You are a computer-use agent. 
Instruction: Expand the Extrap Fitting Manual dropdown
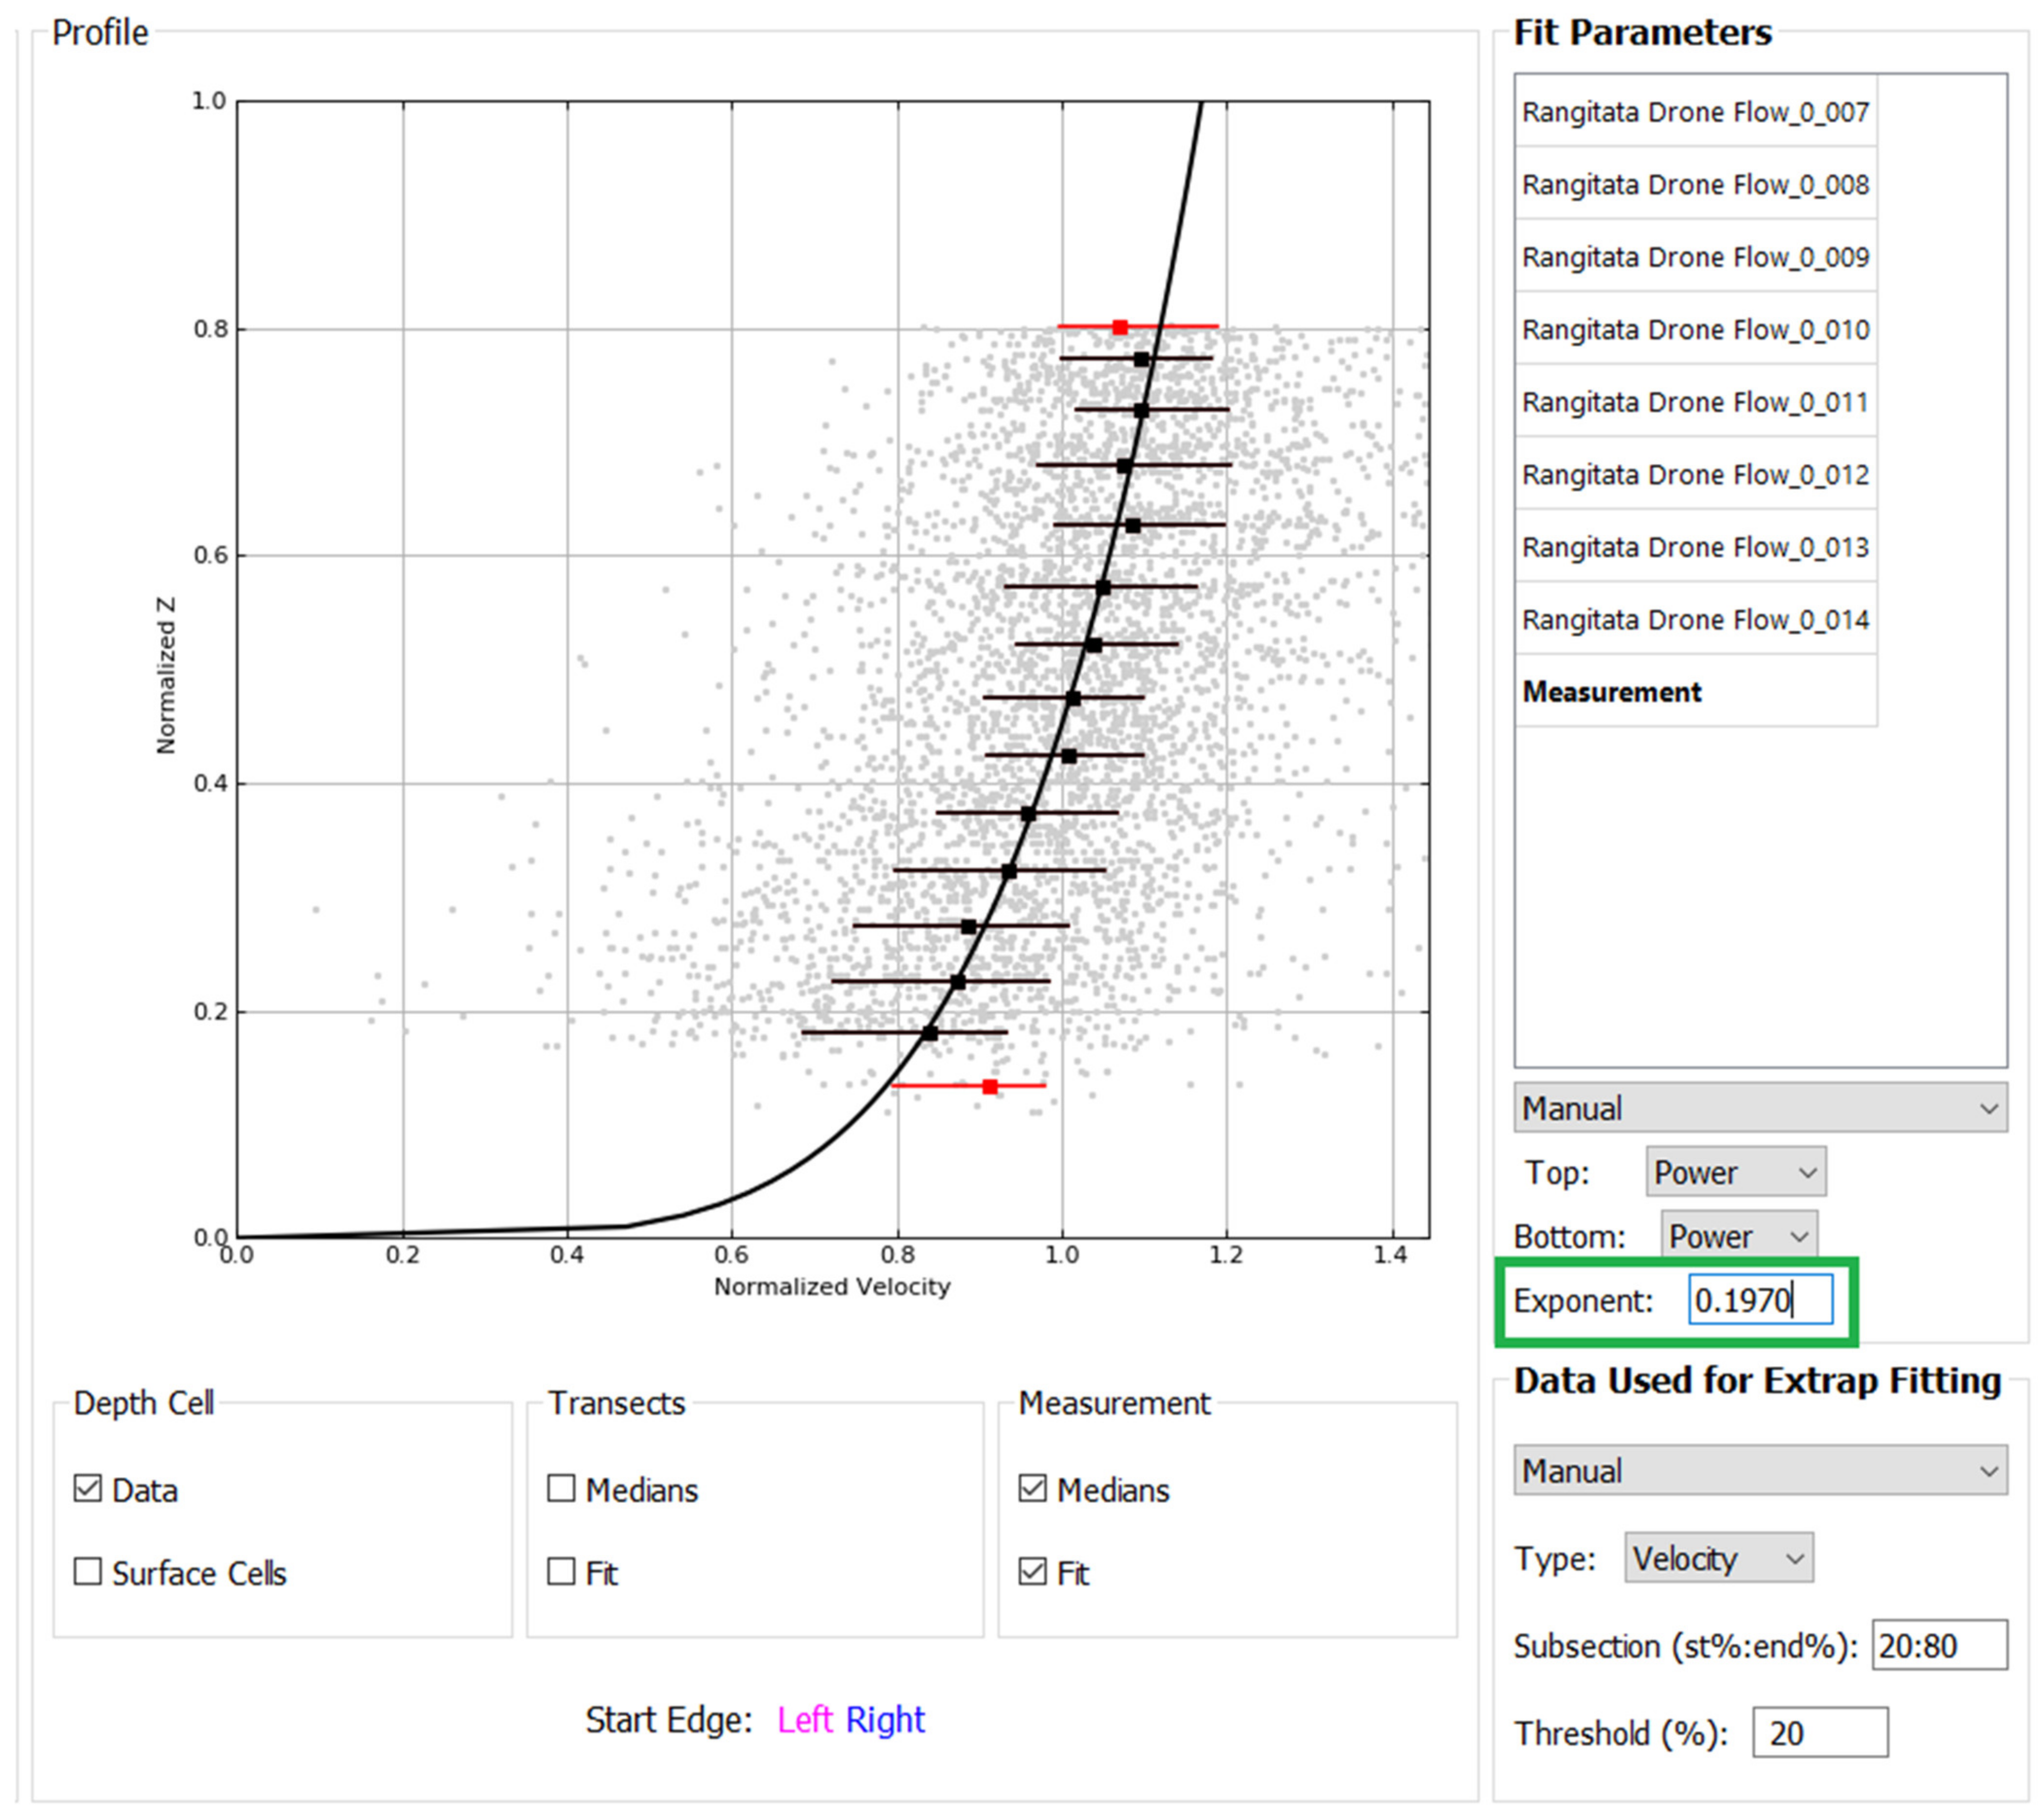pyautogui.click(x=1759, y=1471)
